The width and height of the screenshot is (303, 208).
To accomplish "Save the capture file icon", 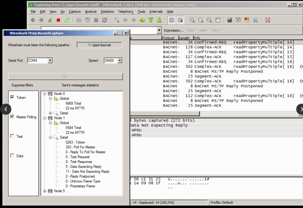I will coord(88,20).
